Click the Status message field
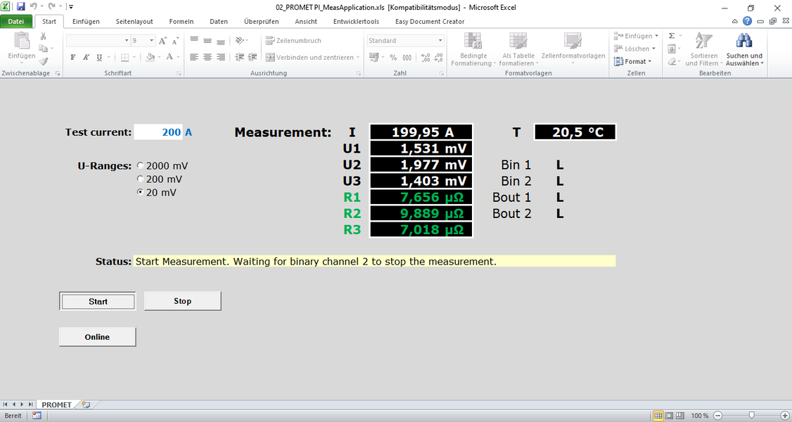 (374, 262)
